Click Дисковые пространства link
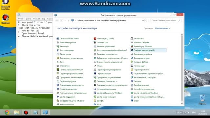This screenshot has width=210, height=118. 107,54
